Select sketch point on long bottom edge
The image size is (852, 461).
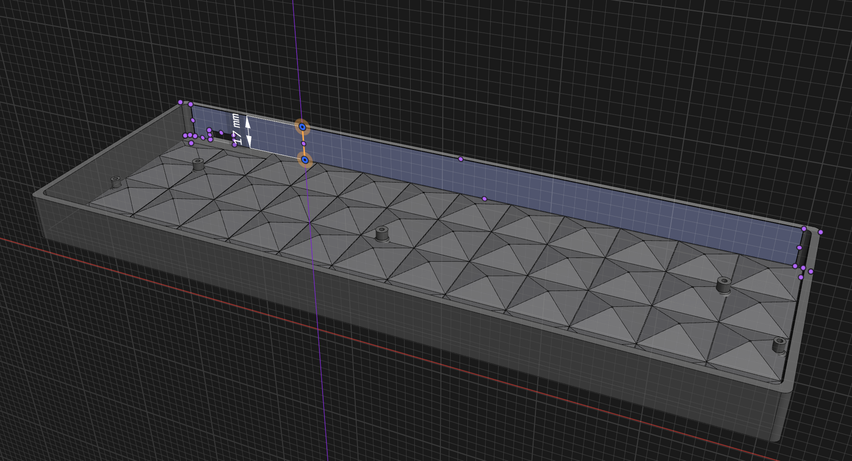pos(484,199)
